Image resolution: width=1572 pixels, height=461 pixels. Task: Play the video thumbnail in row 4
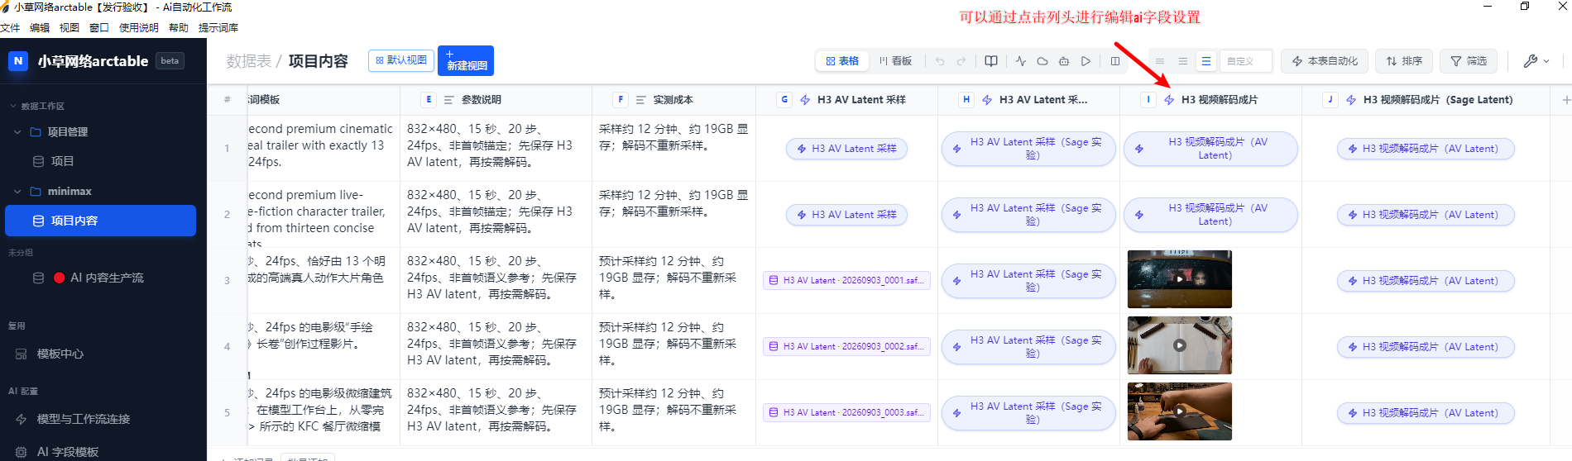point(1180,345)
